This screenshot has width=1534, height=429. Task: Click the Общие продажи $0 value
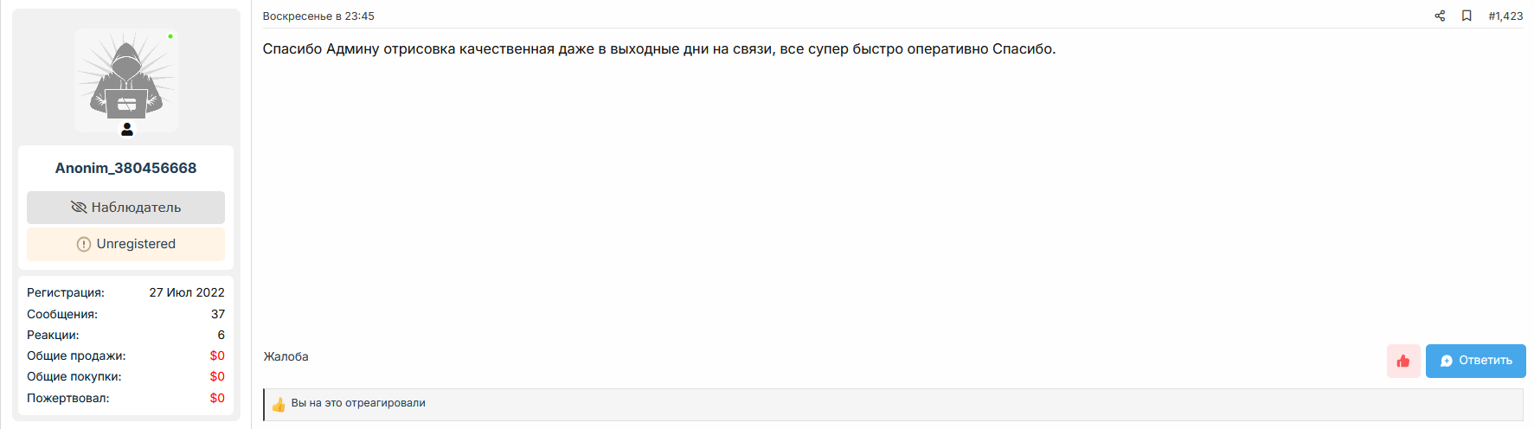pos(217,355)
